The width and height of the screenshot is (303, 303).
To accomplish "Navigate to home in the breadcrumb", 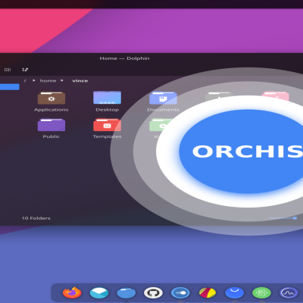I will [x=48, y=81].
